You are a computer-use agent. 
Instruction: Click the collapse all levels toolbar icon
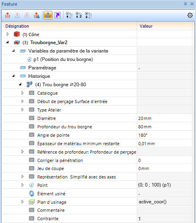[69, 15]
